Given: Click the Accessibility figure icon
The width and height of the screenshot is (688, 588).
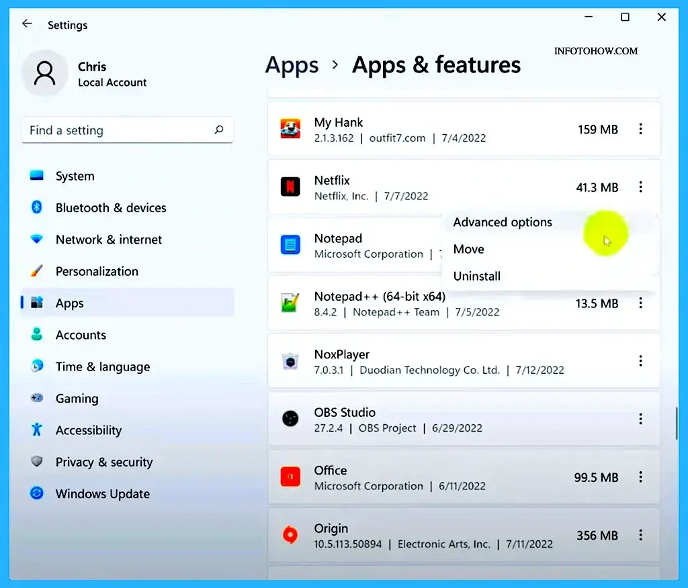Looking at the screenshot, I should 37,430.
